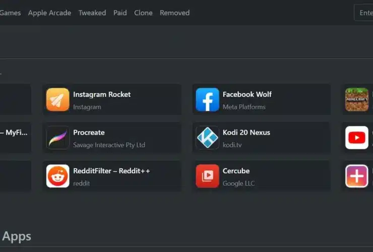Open the Removed tab
This screenshot has width=373, height=252.
click(x=174, y=13)
